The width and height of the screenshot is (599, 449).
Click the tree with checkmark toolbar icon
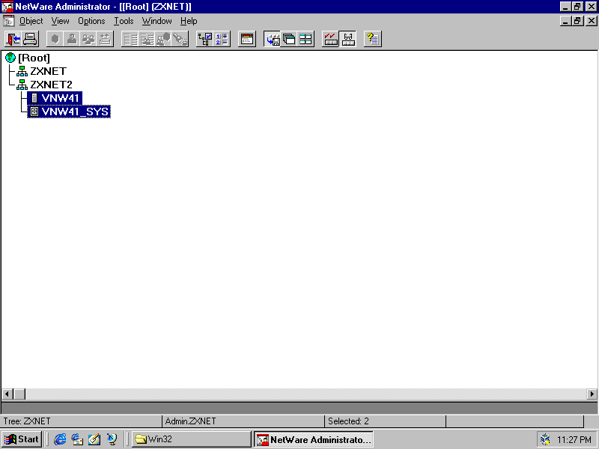click(204, 39)
